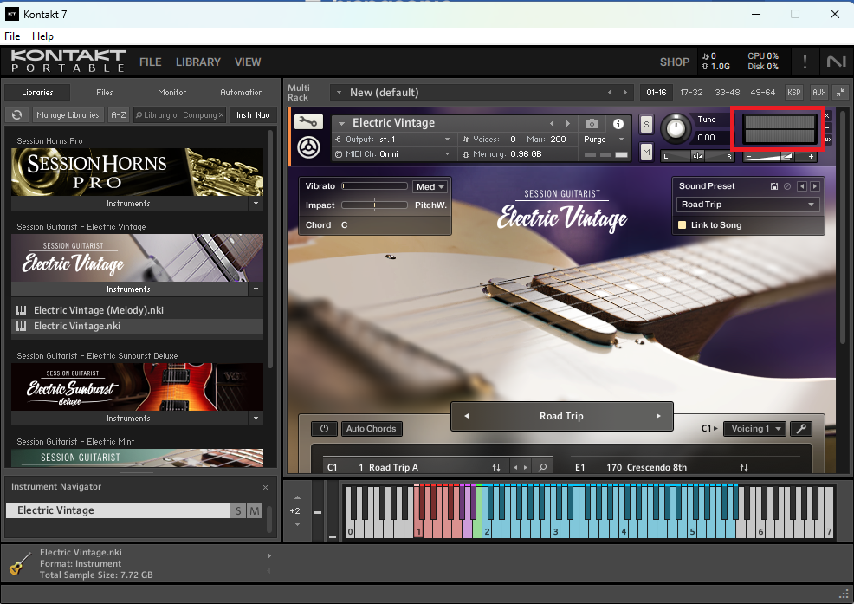This screenshot has height=604, width=854.
Task: Save the current Sound Preset
Action: tap(774, 186)
